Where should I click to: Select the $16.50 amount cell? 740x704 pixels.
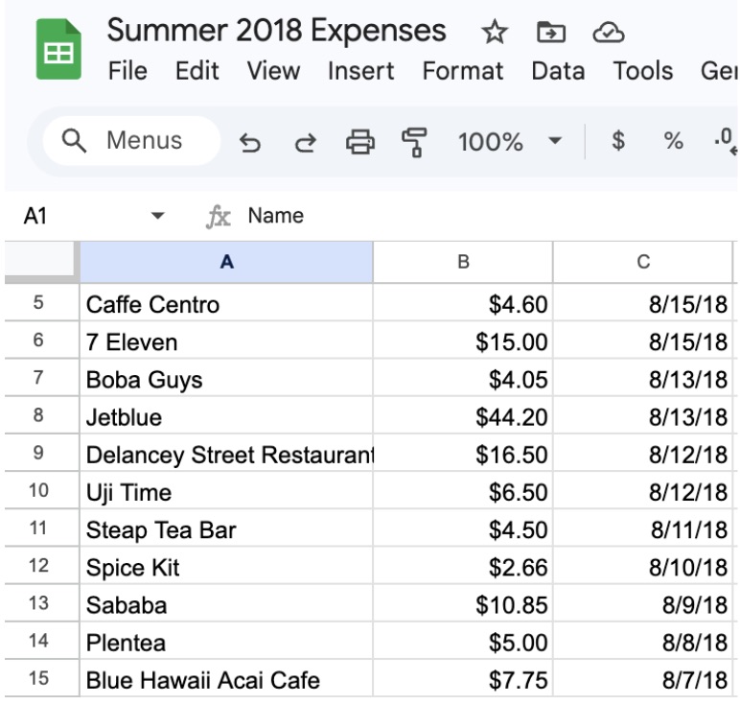pos(463,454)
